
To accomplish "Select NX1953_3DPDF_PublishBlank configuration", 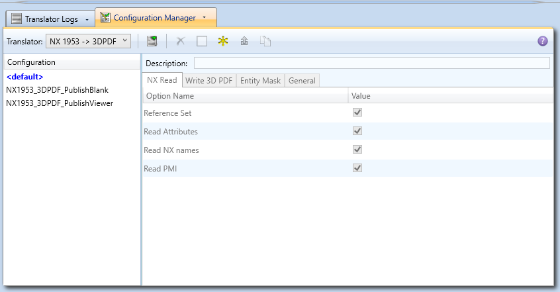I will (x=57, y=90).
